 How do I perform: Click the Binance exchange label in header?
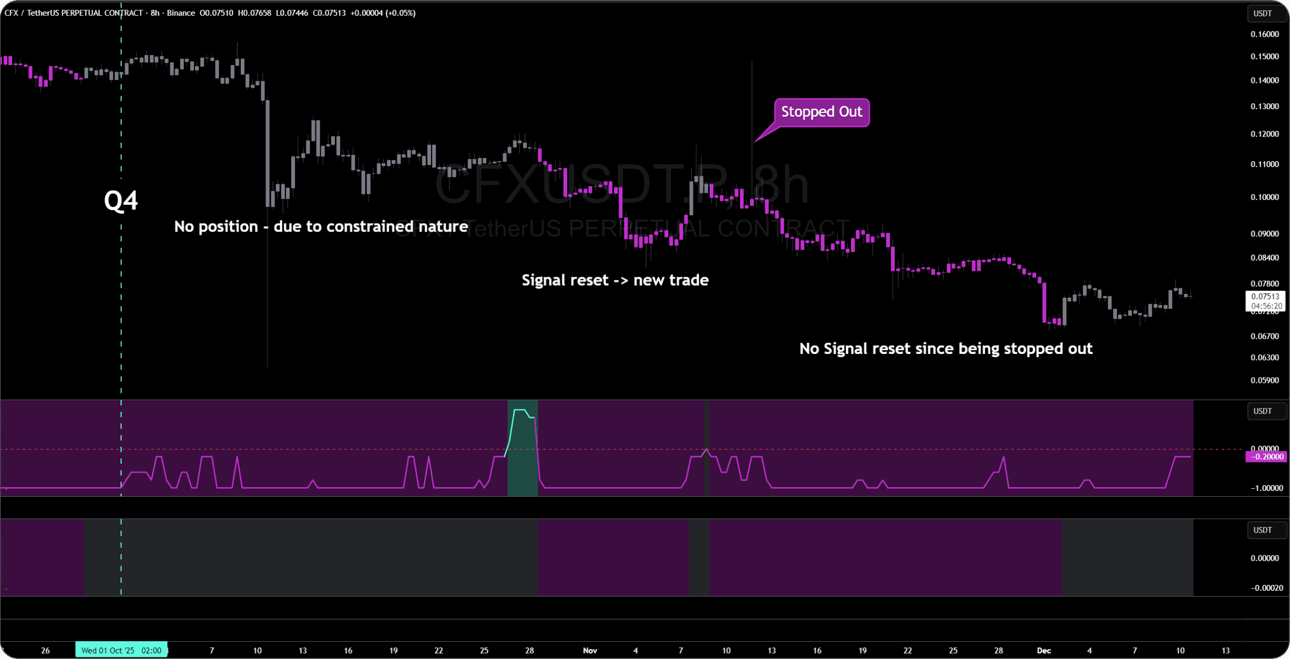[x=181, y=13]
